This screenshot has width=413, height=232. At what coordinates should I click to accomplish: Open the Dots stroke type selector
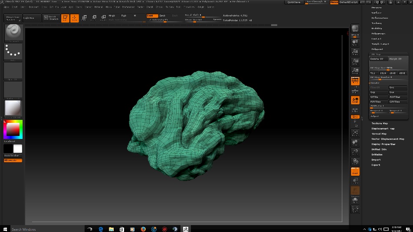point(13,51)
